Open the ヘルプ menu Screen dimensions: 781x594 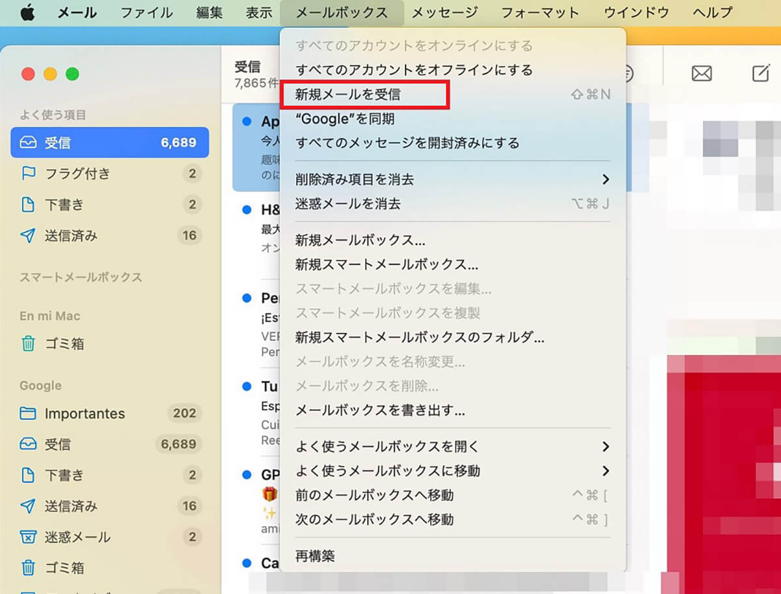(713, 12)
